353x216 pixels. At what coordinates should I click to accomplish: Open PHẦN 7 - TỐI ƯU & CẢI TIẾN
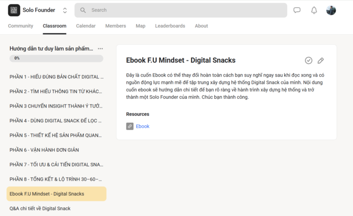pyautogui.click(x=56, y=164)
